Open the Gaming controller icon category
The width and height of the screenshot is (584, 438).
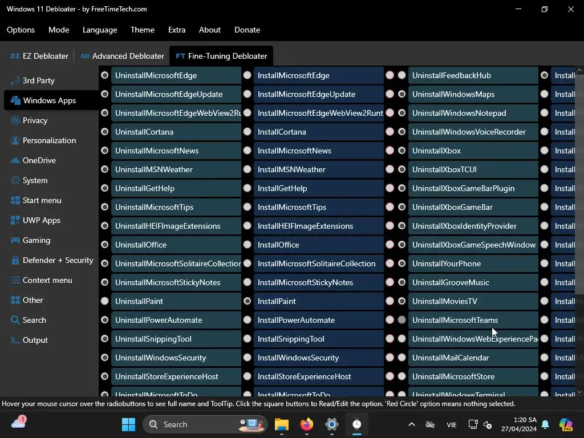point(15,240)
